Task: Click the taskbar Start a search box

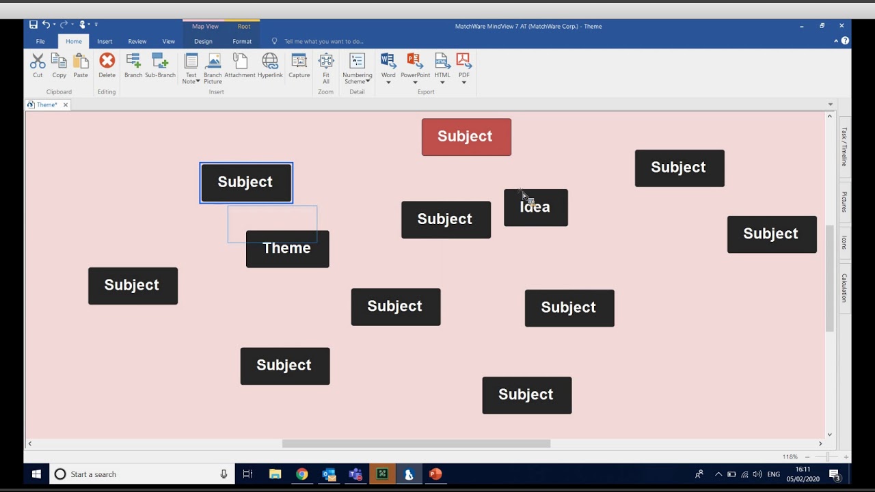Action: pyautogui.click(x=142, y=474)
